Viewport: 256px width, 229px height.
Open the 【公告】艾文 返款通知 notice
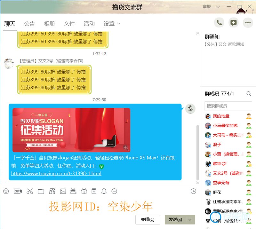tap(224, 44)
